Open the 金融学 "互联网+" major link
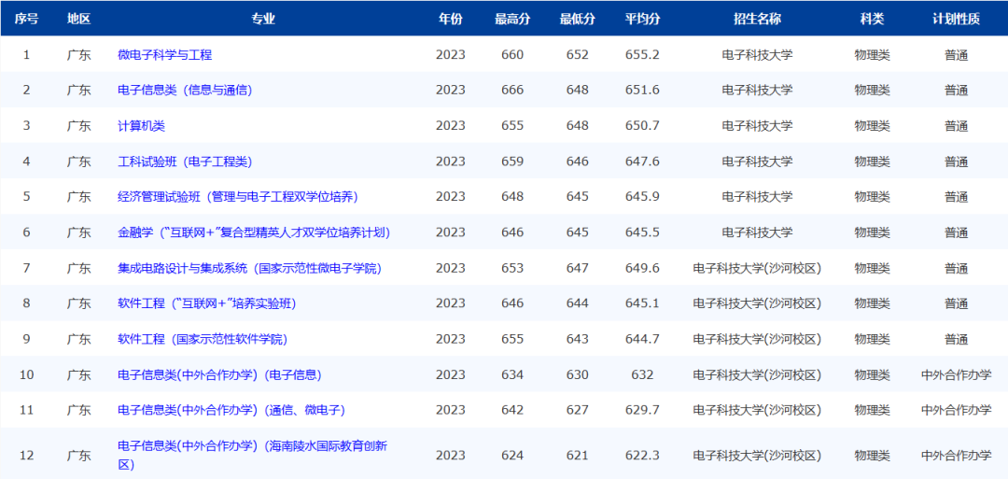The width and height of the screenshot is (1008, 479). (254, 232)
